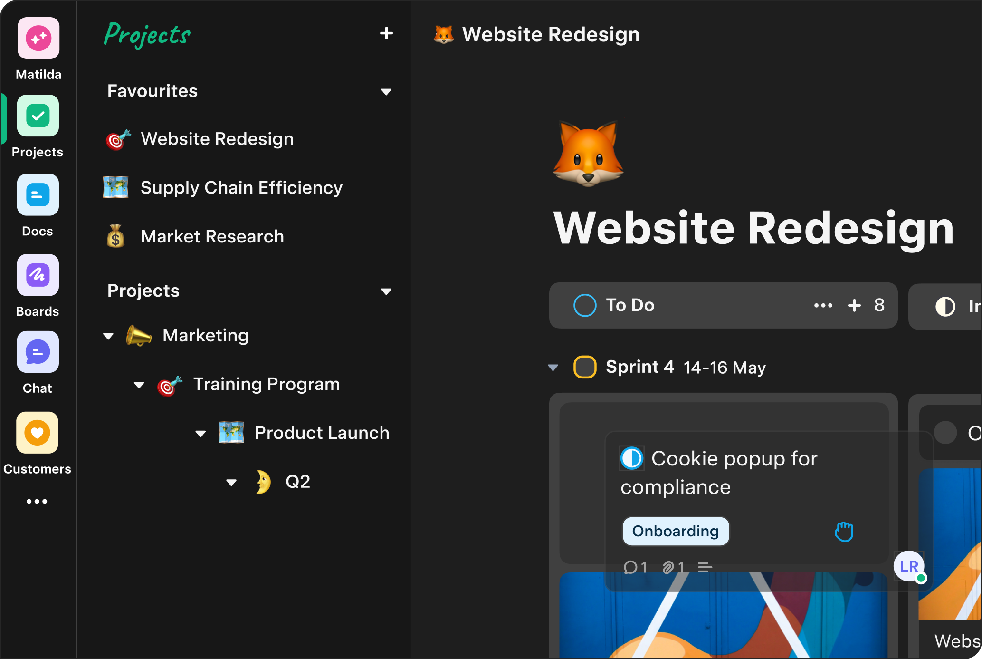Select Supply Chain Efficiency in favourites
This screenshot has height=659, width=982.
[241, 188]
